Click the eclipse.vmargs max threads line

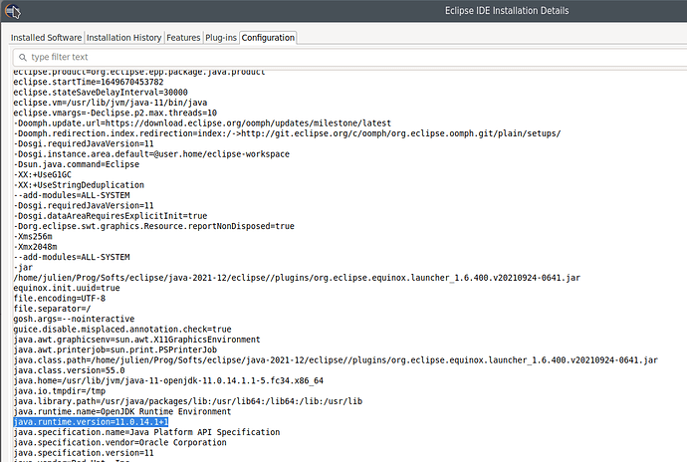tap(114, 113)
